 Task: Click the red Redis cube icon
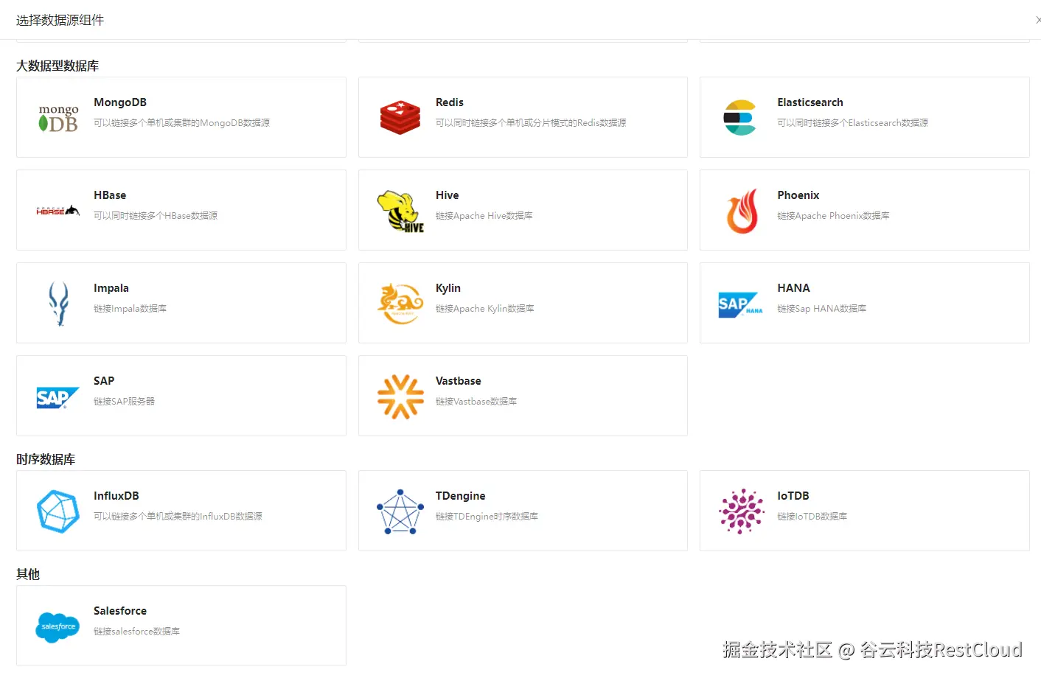click(400, 118)
